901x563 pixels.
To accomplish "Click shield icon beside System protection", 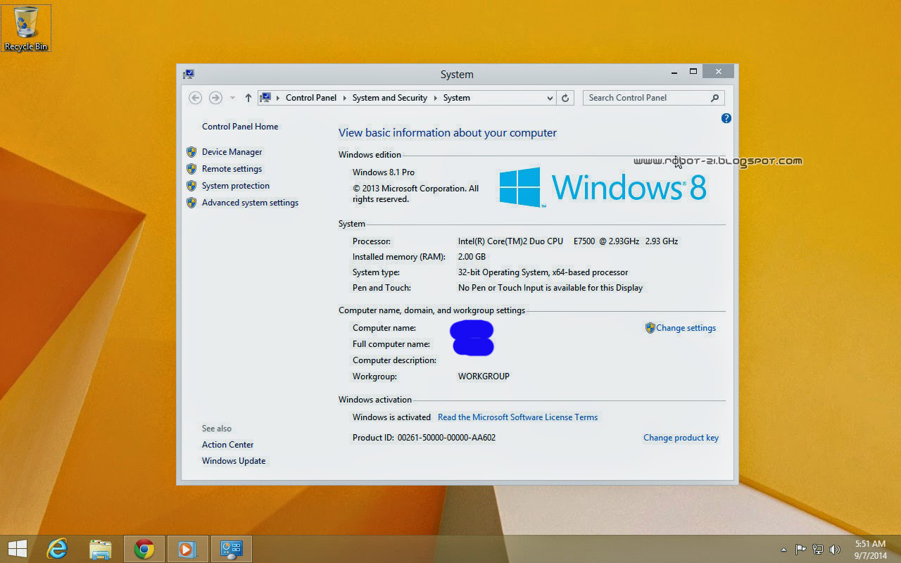I will click(191, 186).
